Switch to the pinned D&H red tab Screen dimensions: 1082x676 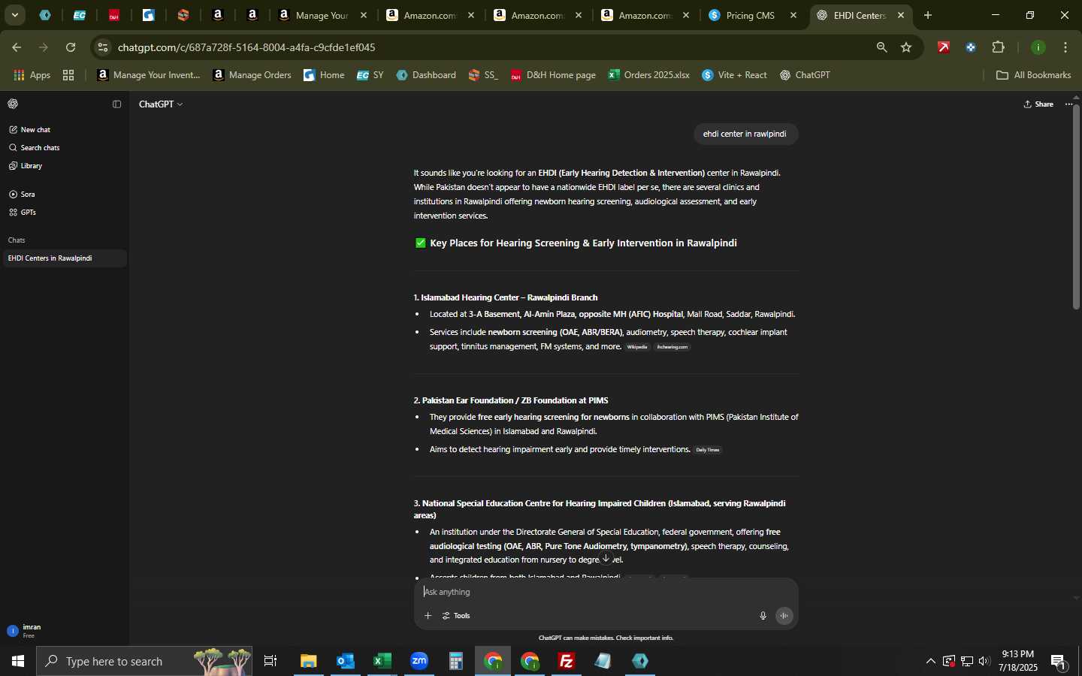coord(114,15)
